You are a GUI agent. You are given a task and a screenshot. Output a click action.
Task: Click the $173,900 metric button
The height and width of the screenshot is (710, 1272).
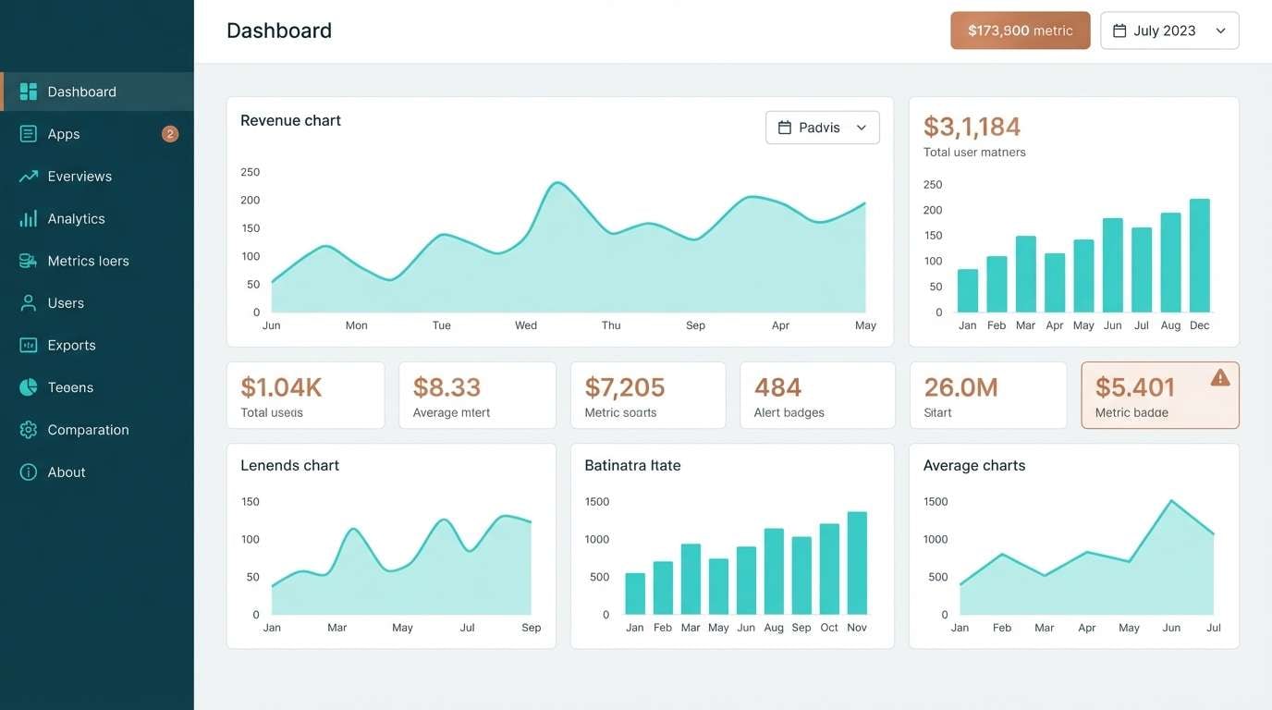(1020, 30)
